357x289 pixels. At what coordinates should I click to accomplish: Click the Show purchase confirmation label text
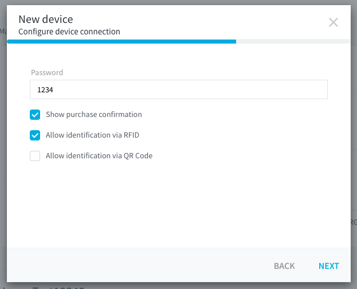[94, 115]
